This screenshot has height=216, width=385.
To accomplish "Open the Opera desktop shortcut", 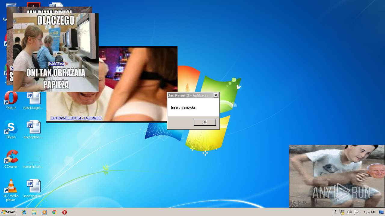I will click(11, 100).
